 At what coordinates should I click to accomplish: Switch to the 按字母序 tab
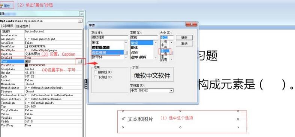pos(7,26)
